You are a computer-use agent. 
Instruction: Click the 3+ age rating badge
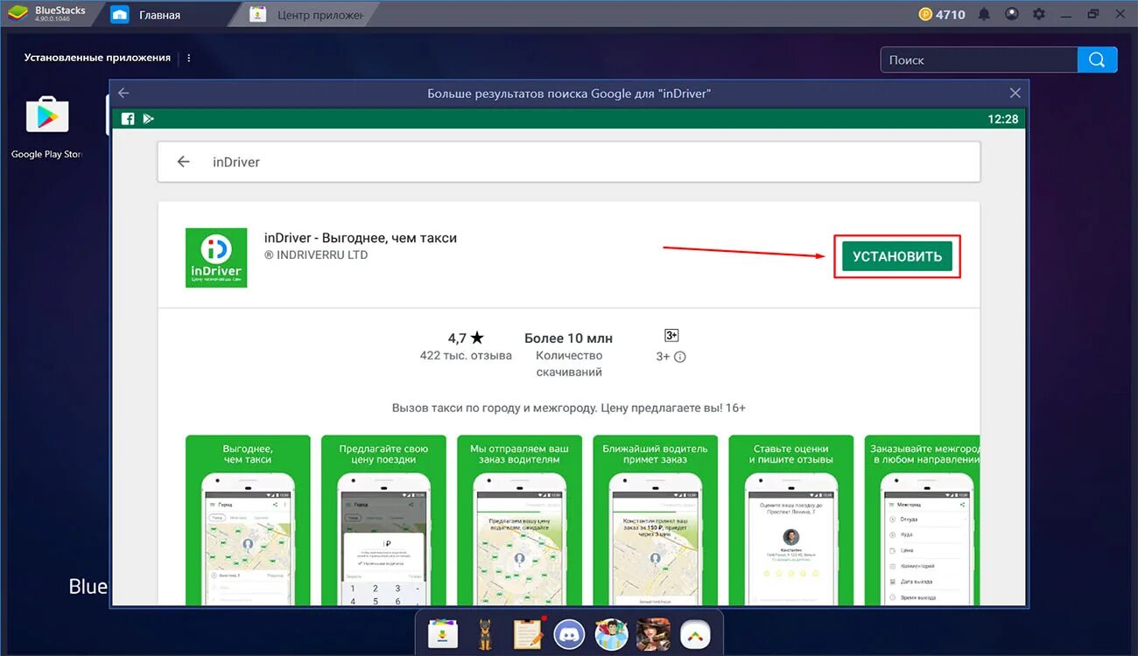pyautogui.click(x=671, y=336)
